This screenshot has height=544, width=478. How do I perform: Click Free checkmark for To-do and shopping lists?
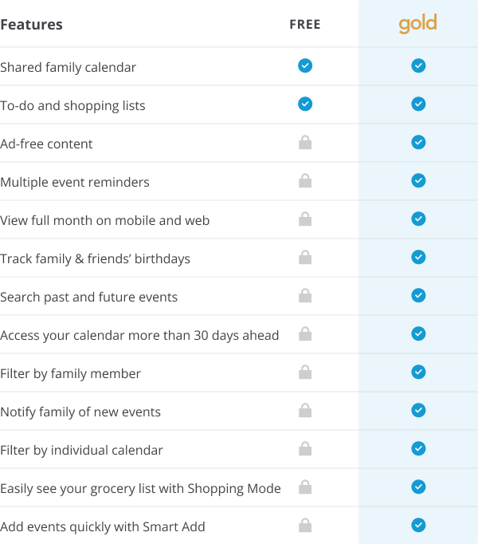305,104
